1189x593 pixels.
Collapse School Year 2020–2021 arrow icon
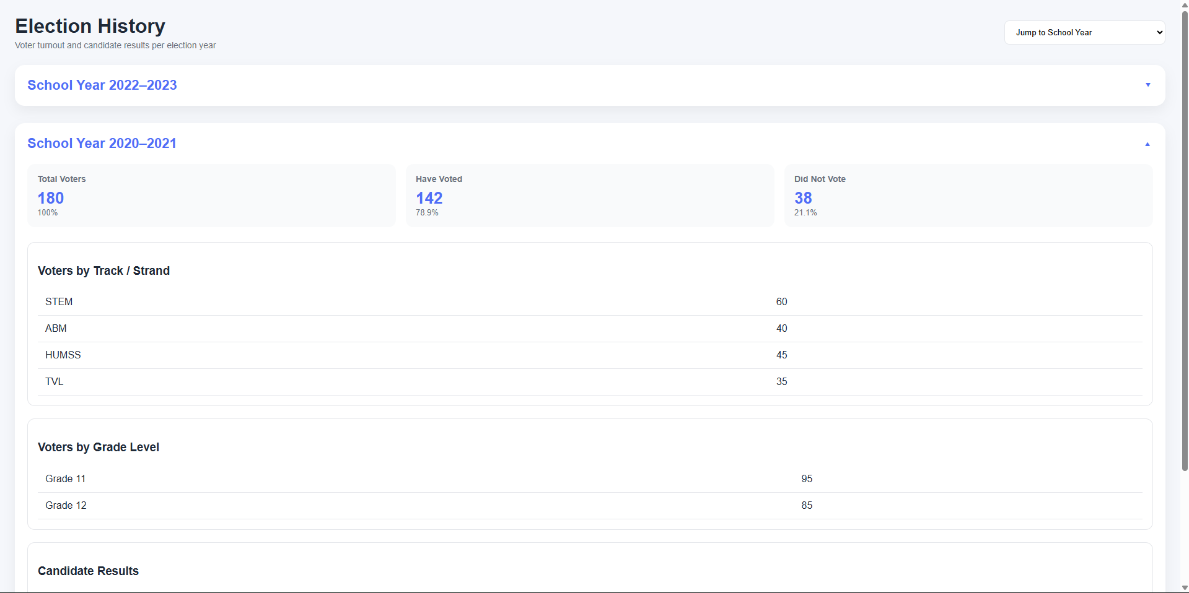(1147, 144)
